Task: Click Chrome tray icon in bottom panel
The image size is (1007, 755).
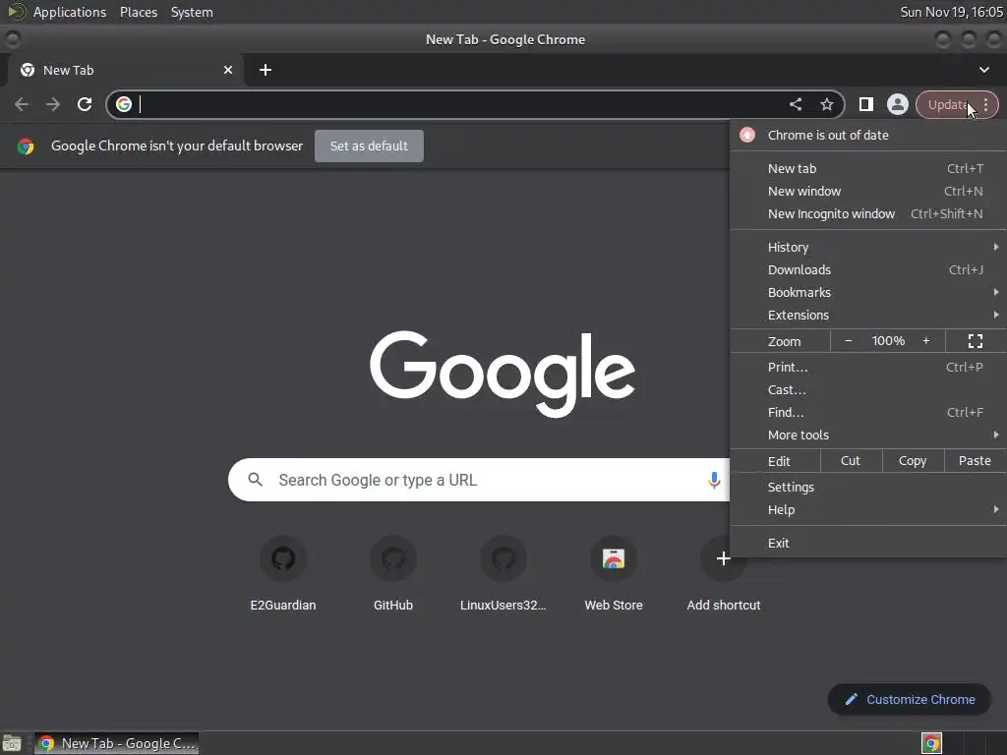Action: point(931,743)
